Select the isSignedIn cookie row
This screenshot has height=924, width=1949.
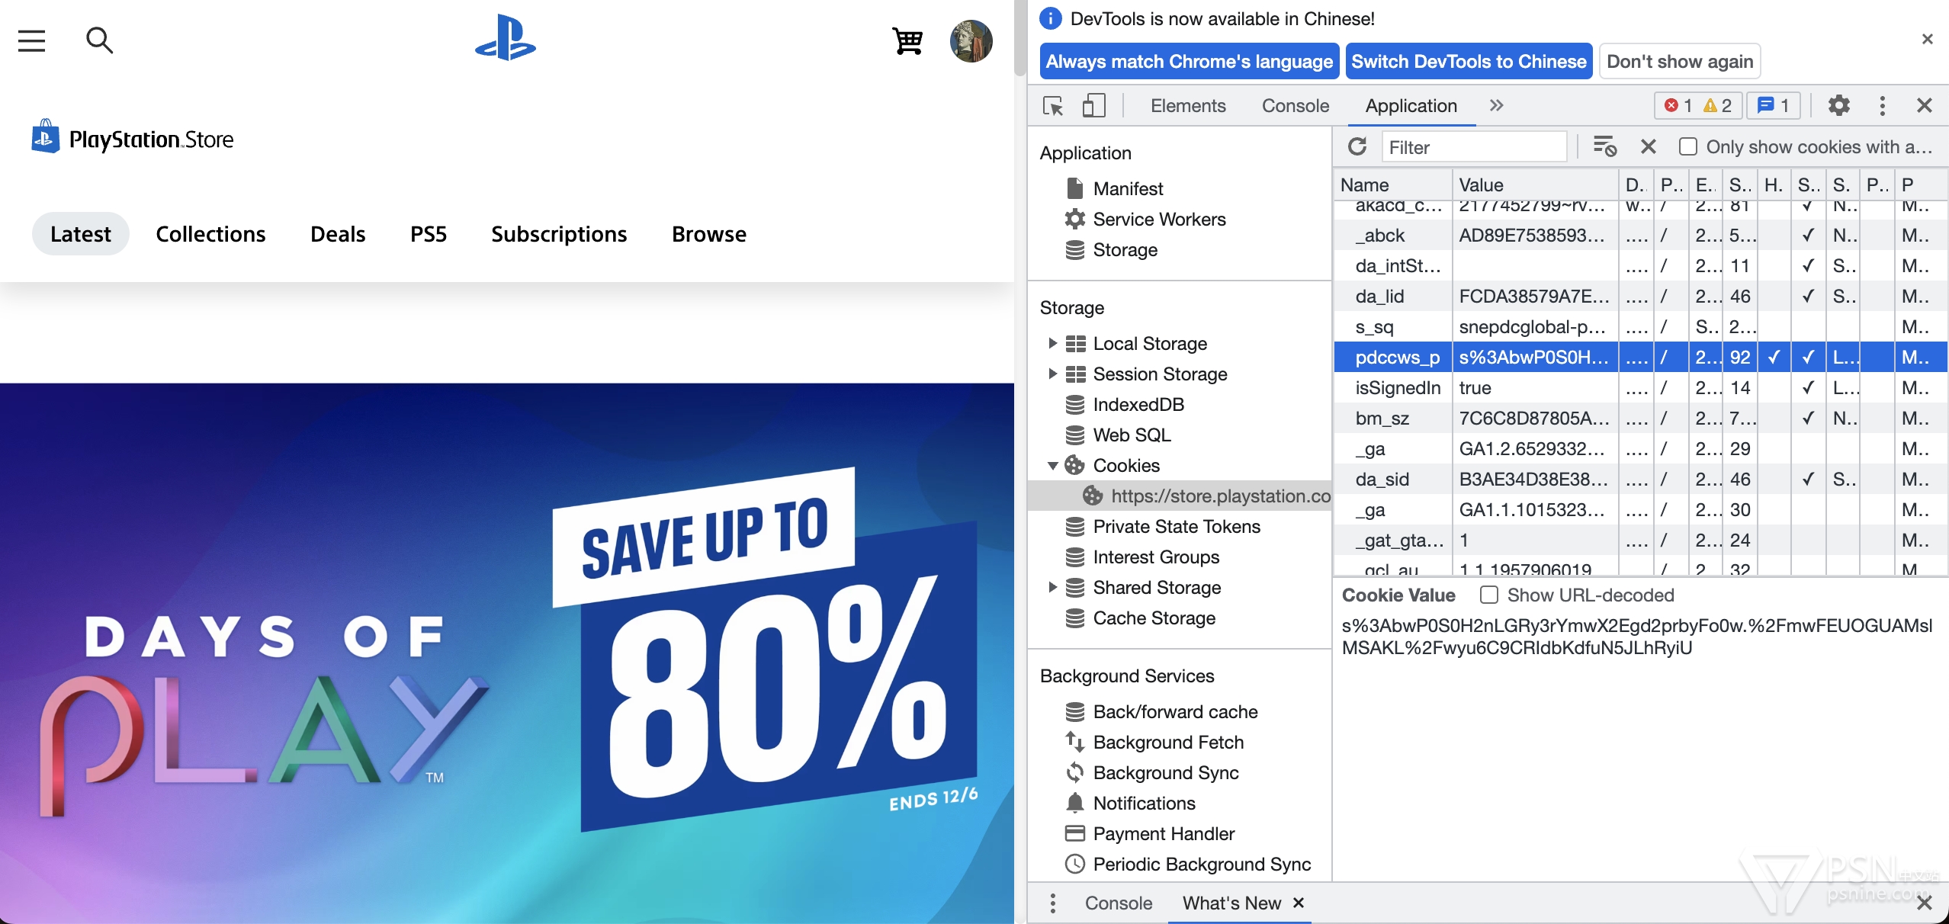(x=1640, y=387)
